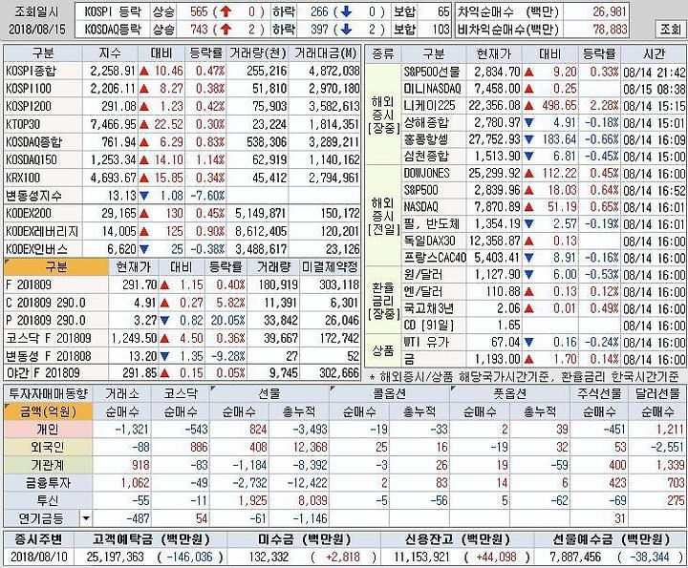Click the red up arrow next to KOSPI 상승 565
688x568 pixels.
tap(226, 11)
